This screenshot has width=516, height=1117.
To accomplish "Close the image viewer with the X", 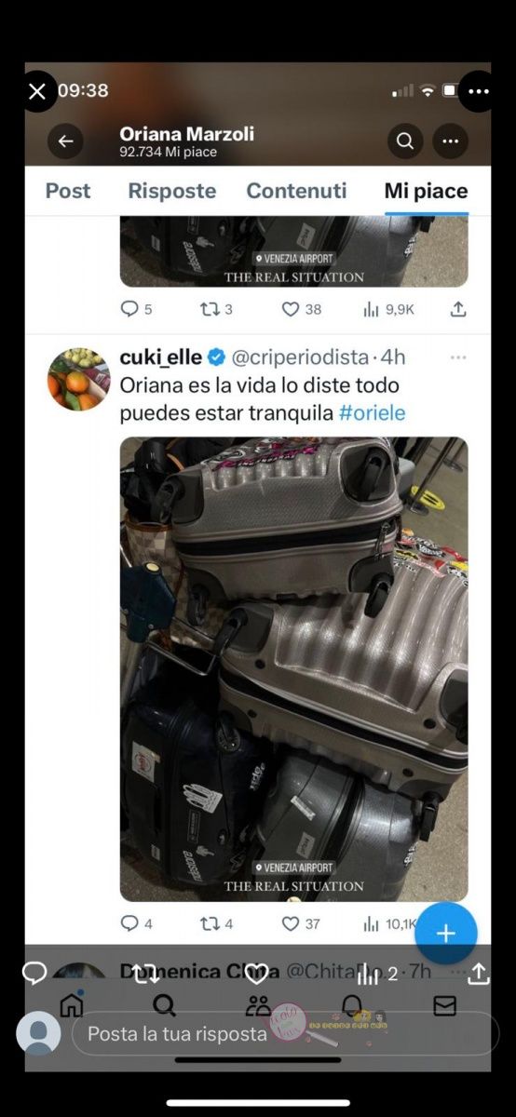I will point(37,91).
